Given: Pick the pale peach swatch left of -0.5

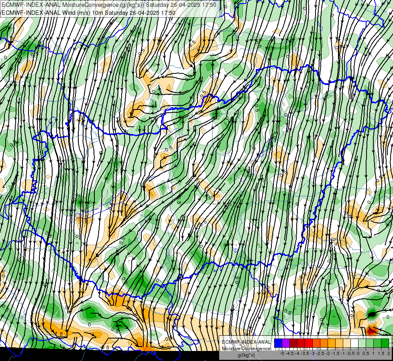Looking at the screenshot, I should (x=347, y=343).
